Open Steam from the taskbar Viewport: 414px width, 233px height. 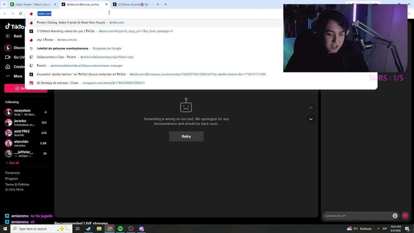click(x=88, y=229)
